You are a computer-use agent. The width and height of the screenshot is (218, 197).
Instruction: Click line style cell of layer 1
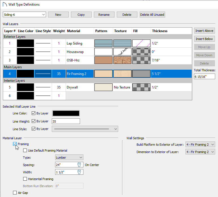click(x=43, y=43)
